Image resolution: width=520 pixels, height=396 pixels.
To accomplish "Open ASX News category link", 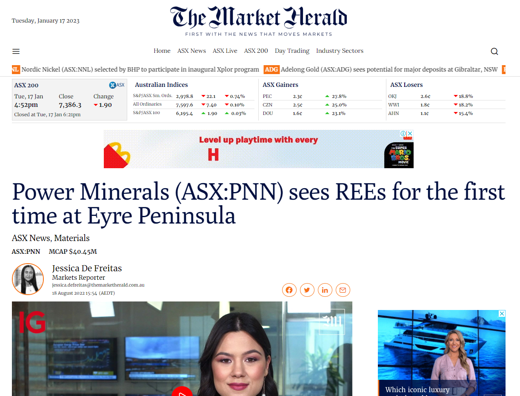I will [31, 238].
